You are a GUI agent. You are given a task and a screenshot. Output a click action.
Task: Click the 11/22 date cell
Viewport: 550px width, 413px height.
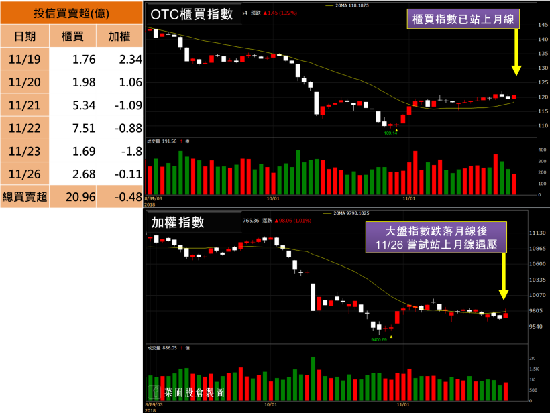pyautogui.click(x=25, y=128)
